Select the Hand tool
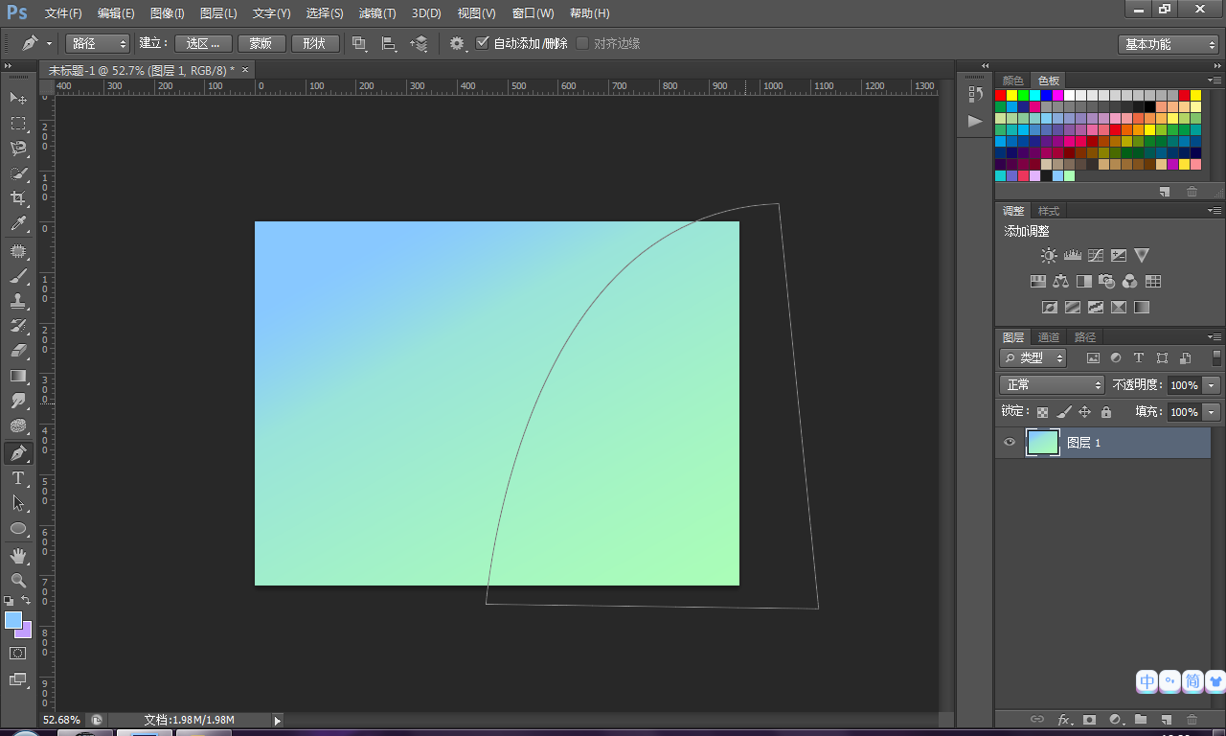Image resolution: width=1226 pixels, height=736 pixels. [x=18, y=555]
